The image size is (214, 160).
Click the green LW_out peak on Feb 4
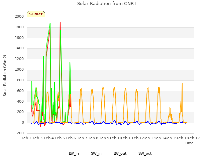point(50,23)
